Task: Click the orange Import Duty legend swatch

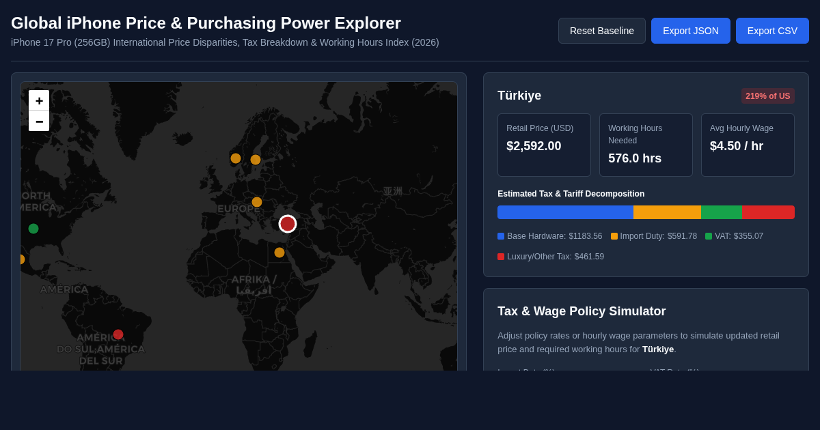Action: pyautogui.click(x=614, y=236)
